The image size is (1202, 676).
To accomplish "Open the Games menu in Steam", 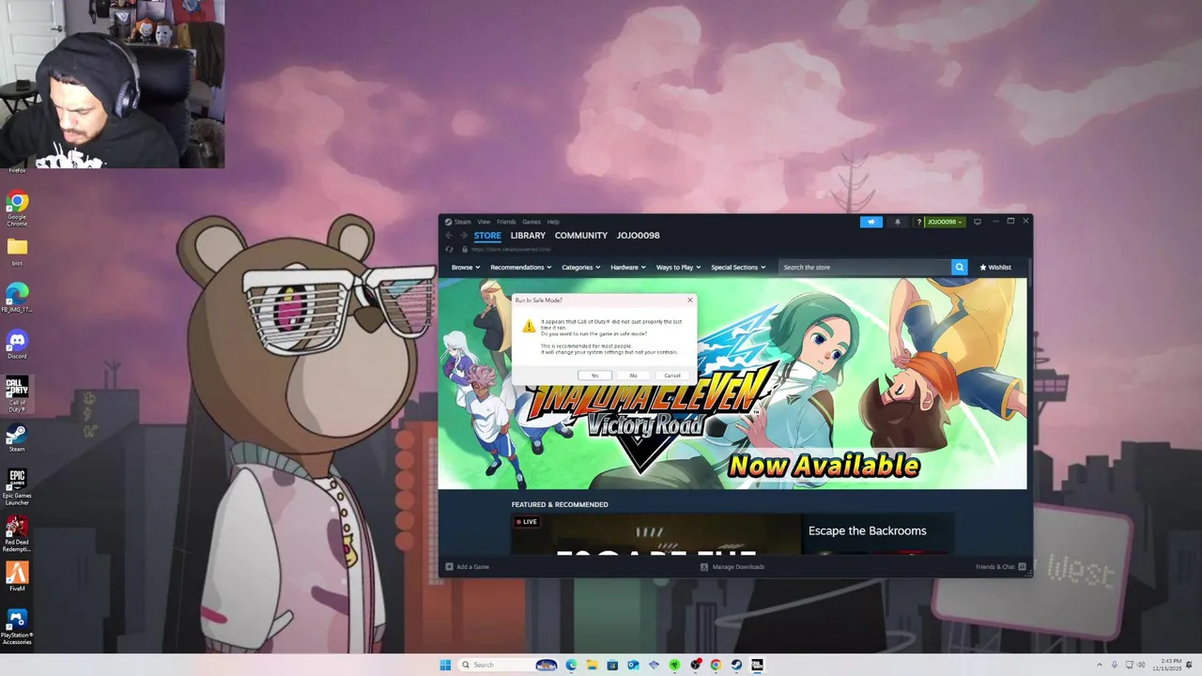I will [x=532, y=222].
